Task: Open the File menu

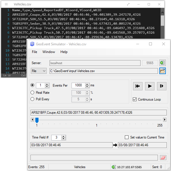Action: (34, 52)
